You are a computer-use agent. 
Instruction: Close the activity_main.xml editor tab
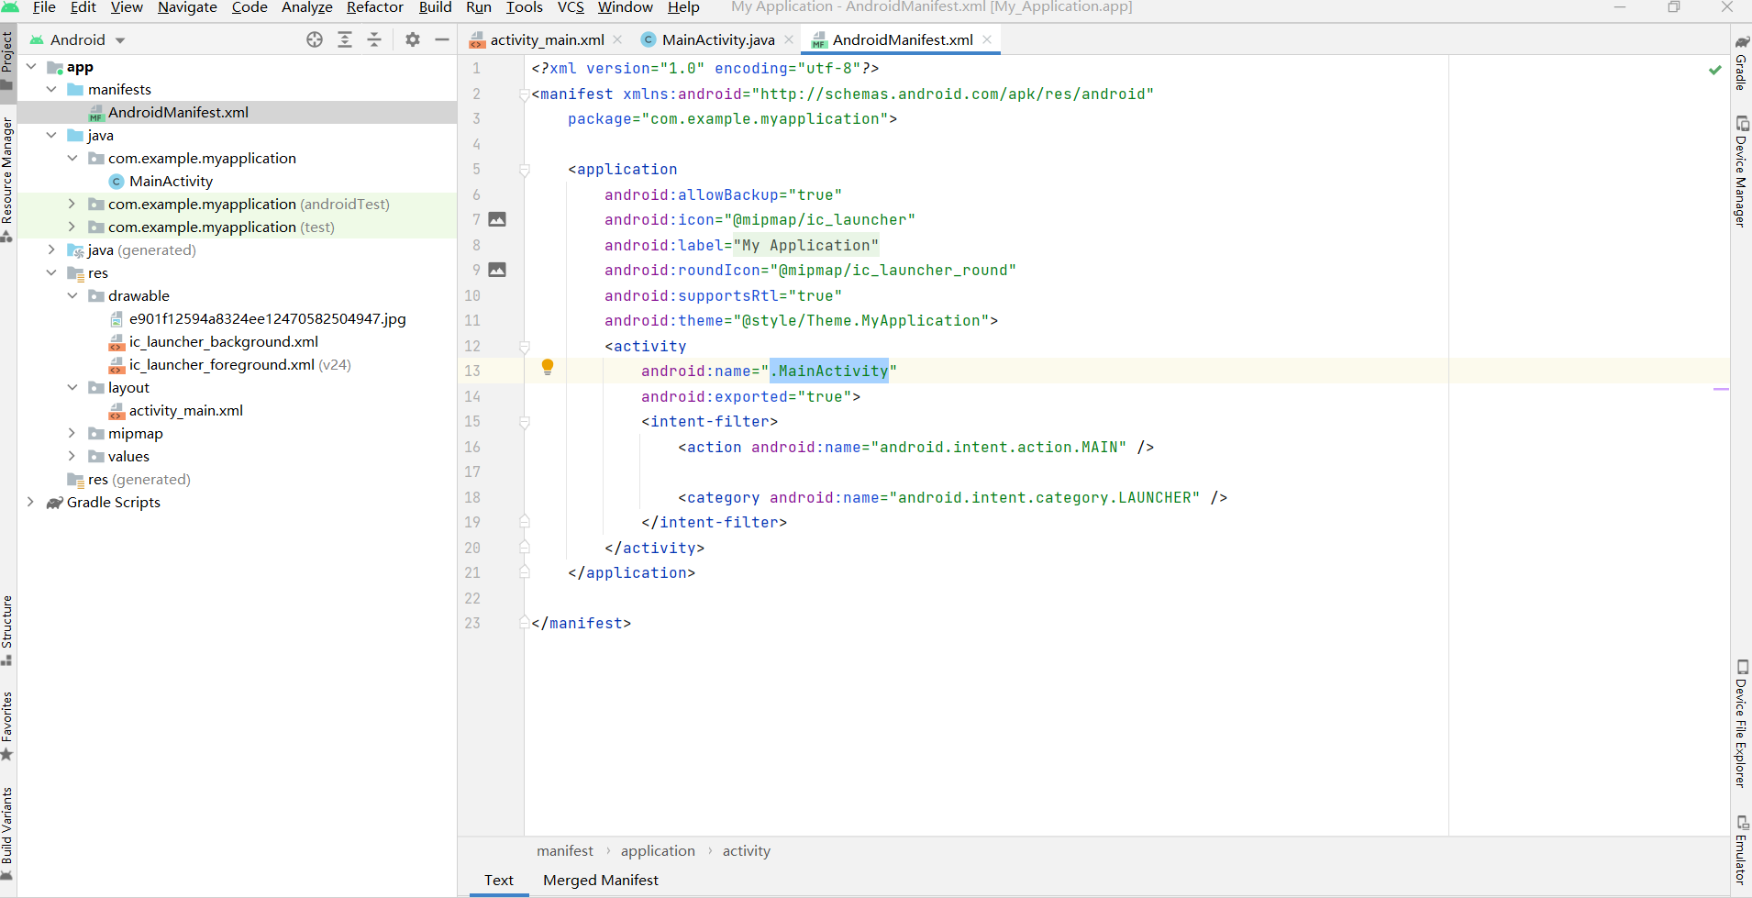coord(618,39)
